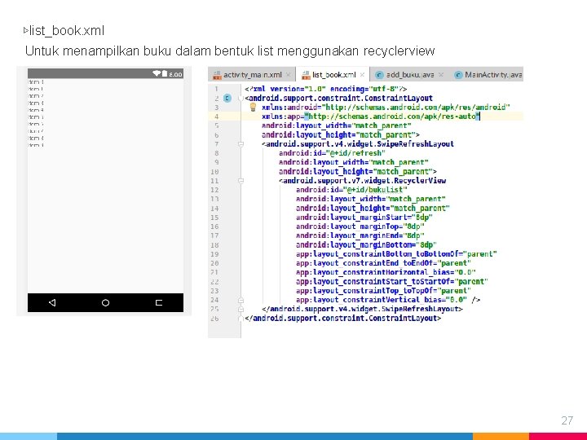Collapse the SwipeRefreshLayout fold marker on line 7
Image resolution: width=587 pixels, height=440 pixels.
[241, 144]
